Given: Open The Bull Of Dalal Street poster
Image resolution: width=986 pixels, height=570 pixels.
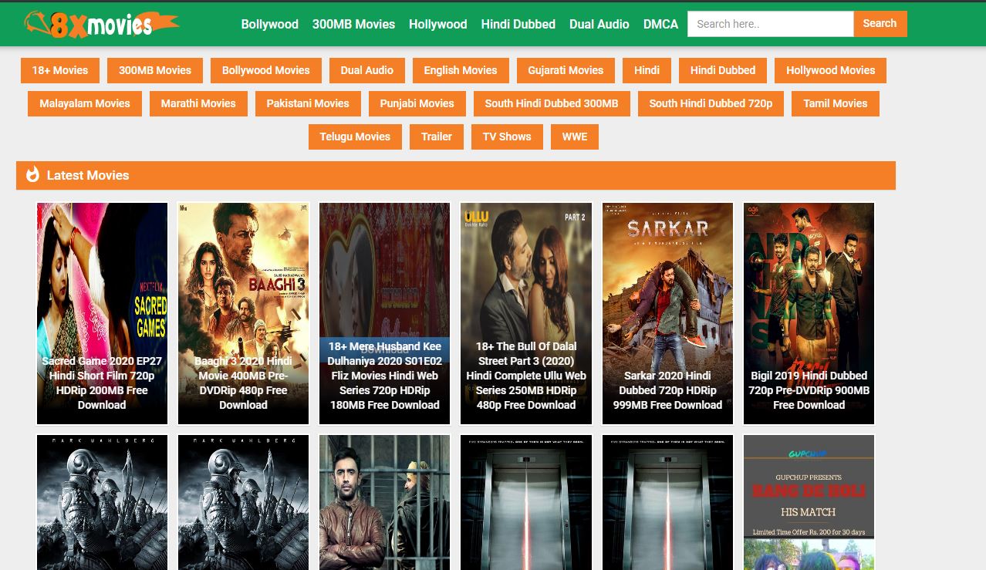Looking at the screenshot, I should [x=526, y=285].
